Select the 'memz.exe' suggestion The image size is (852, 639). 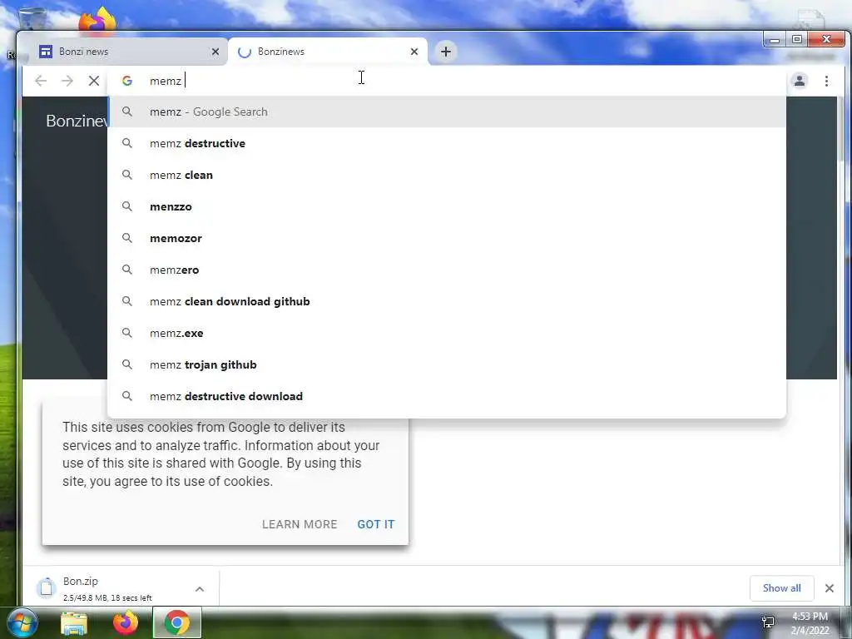coord(447,333)
